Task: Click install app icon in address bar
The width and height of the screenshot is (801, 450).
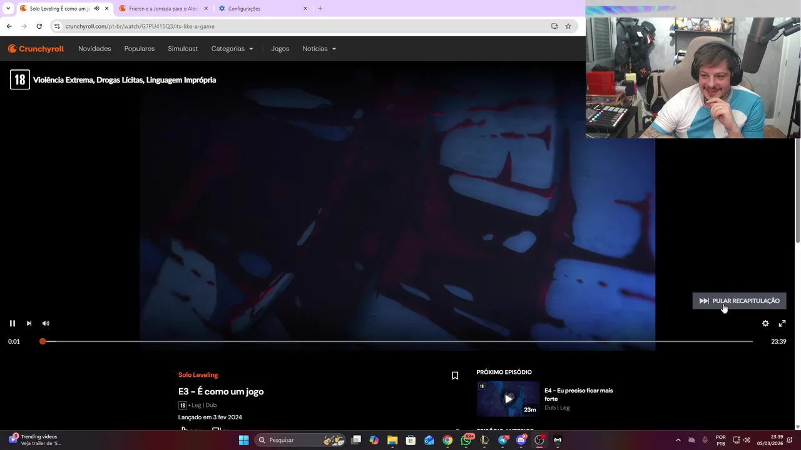Action: [x=554, y=26]
